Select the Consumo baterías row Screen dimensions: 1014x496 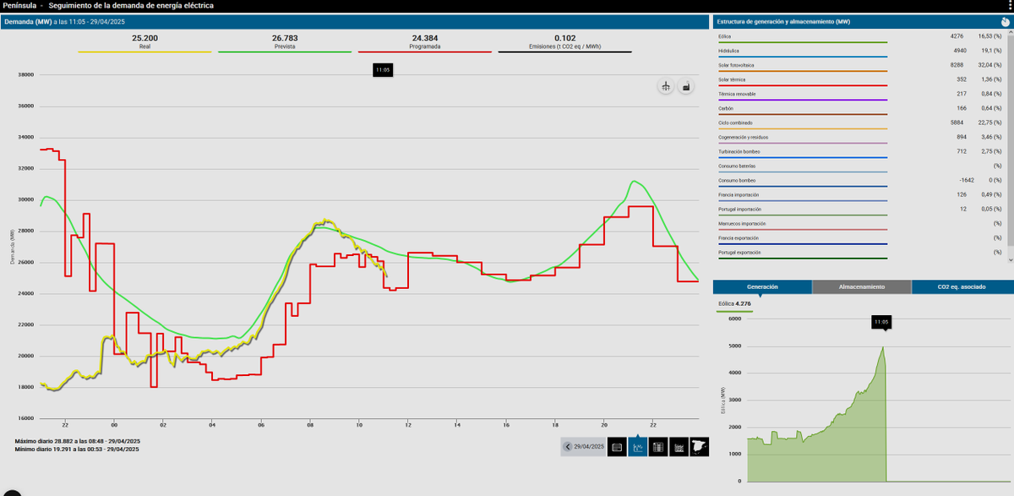(x=859, y=166)
